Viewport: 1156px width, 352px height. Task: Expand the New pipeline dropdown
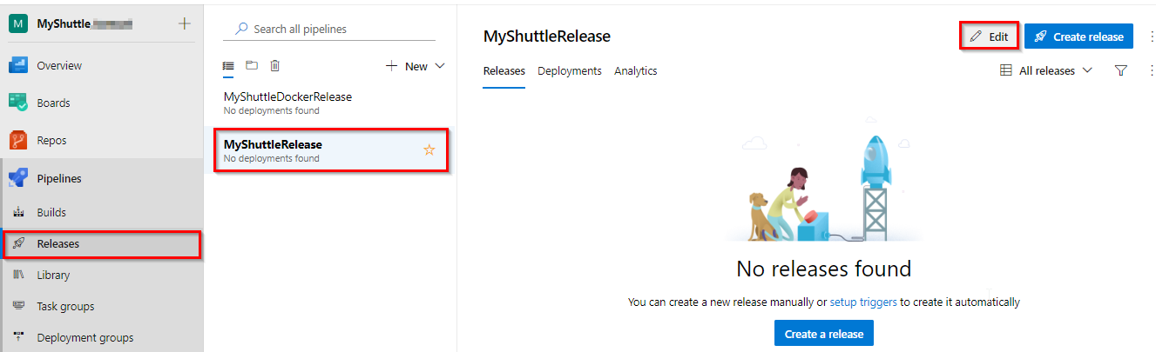coord(416,66)
